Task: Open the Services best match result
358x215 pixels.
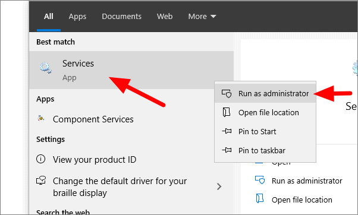Action: 131,70
